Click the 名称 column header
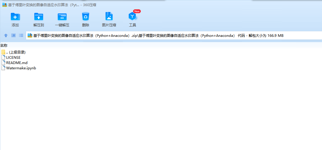 [x=4, y=45]
